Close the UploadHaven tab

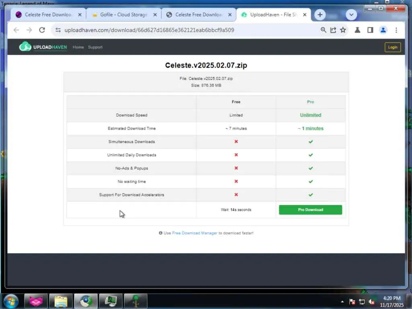[305, 15]
